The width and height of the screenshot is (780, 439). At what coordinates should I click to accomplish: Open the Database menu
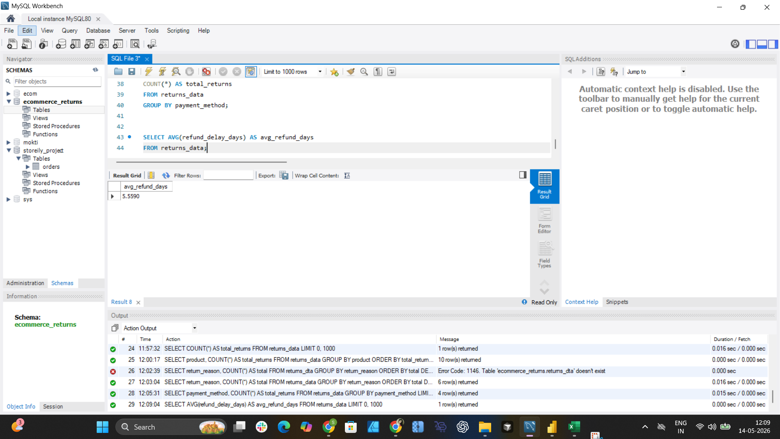coord(98,30)
